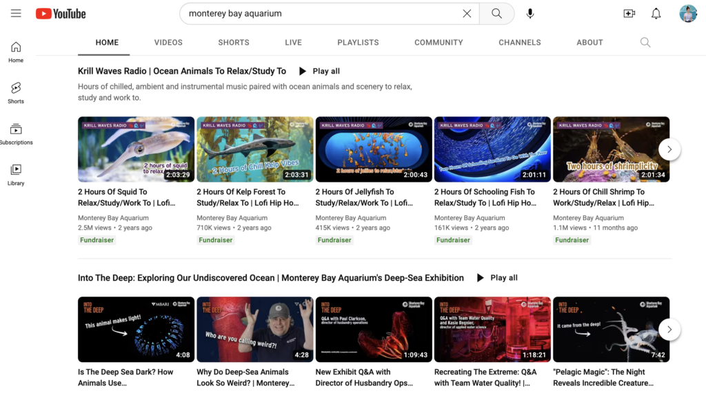Click '1.1M views • 11 months ago' text
This screenshot has width=706, height=393.
pos(595,228)
